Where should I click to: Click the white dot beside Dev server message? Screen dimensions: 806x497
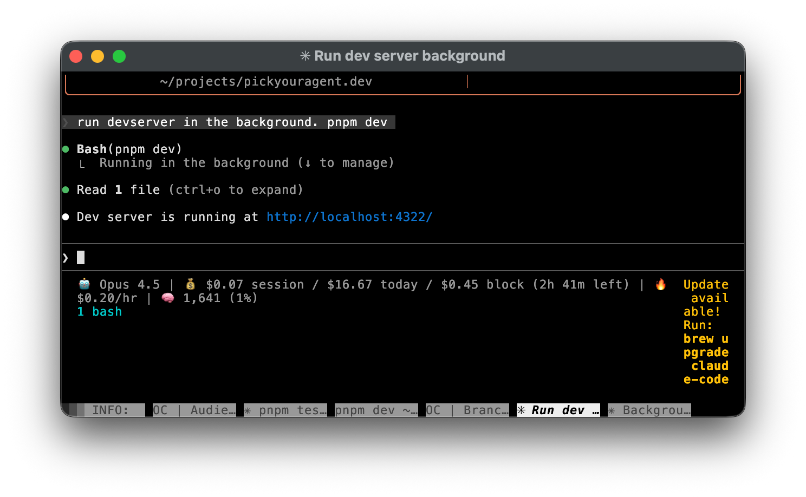pyautogui.click(x=66, y=217)
